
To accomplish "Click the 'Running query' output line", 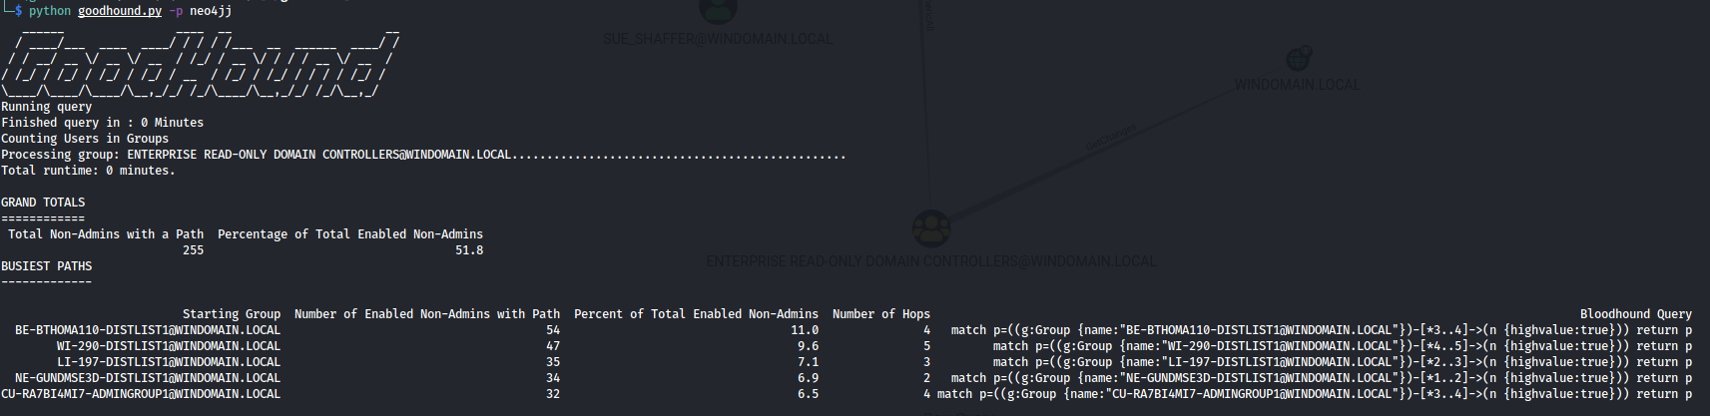I will (x=47, y=107).
